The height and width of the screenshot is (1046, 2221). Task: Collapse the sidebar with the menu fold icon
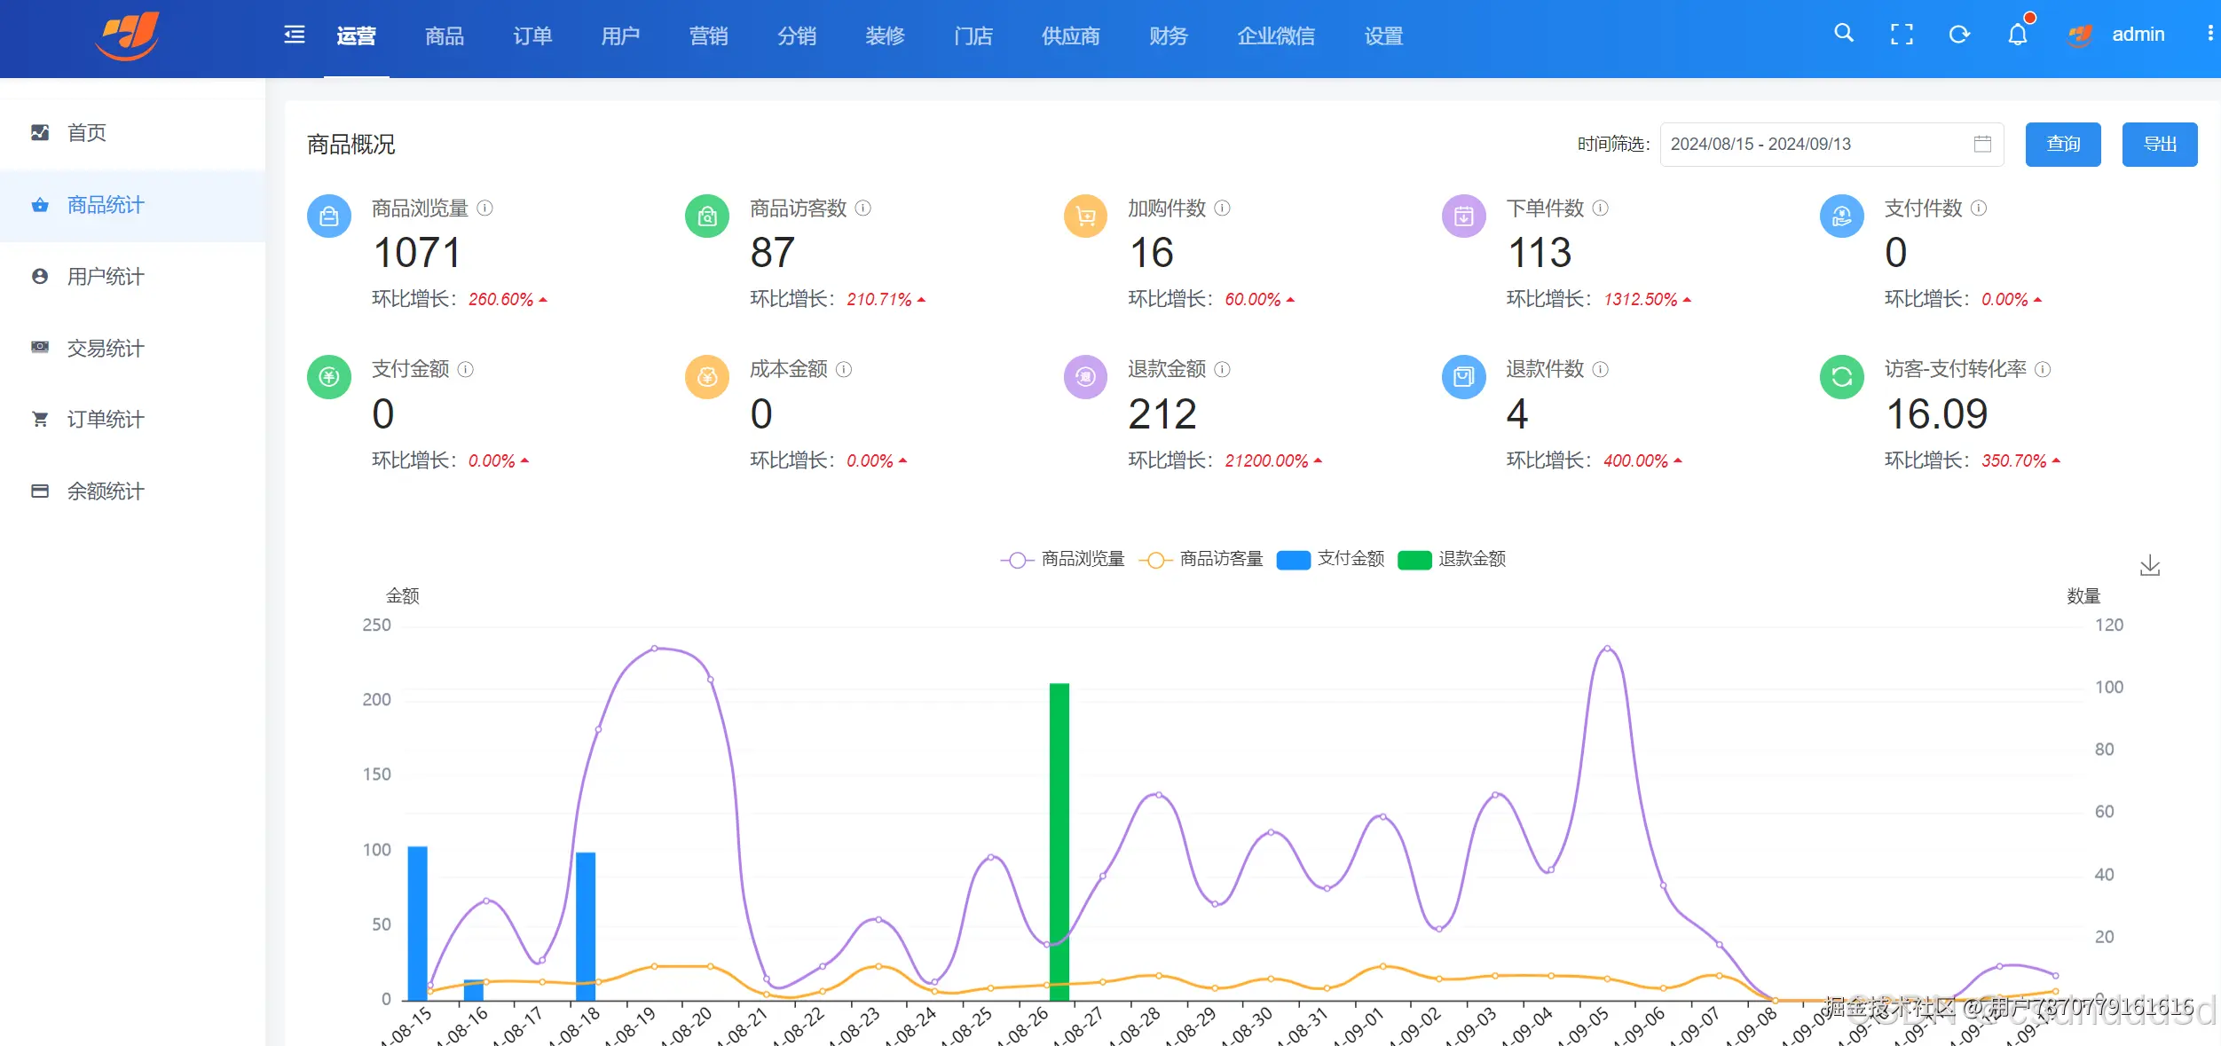[x=294, y=35]
